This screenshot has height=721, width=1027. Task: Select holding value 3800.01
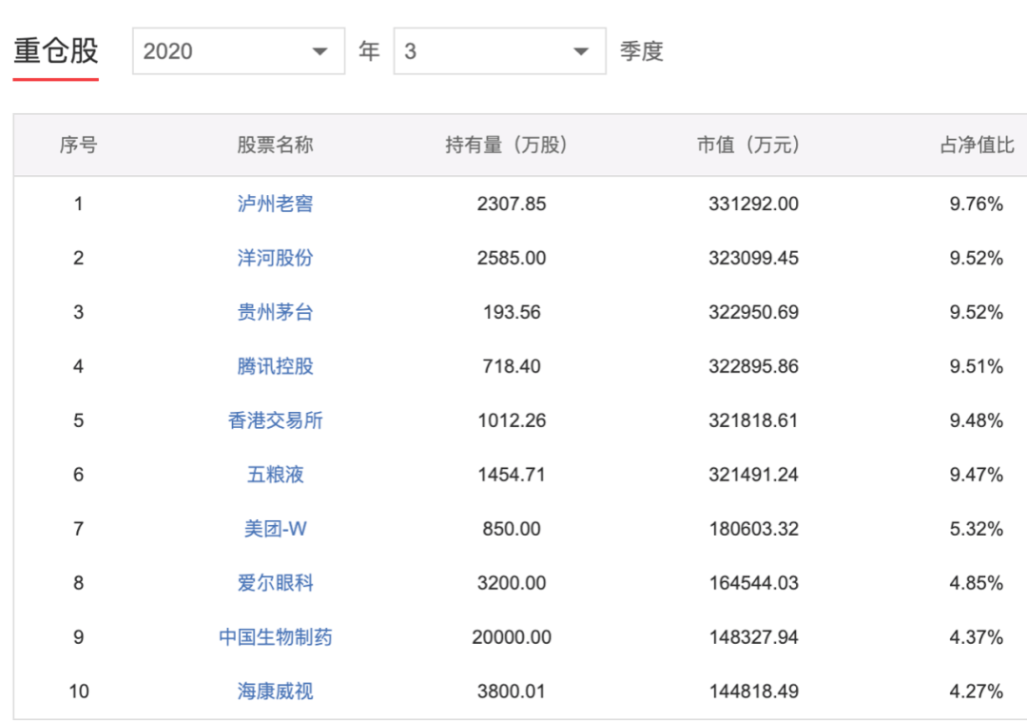pyautogui.click(x=512, y=691)
